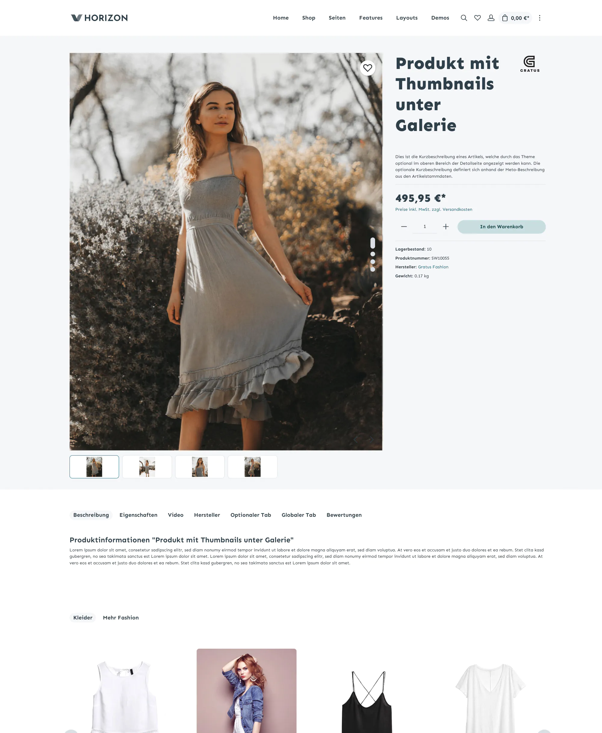The image size is (602, 733).
Task: Decrease quantity with the minus button
Action: tap(404, 226)
